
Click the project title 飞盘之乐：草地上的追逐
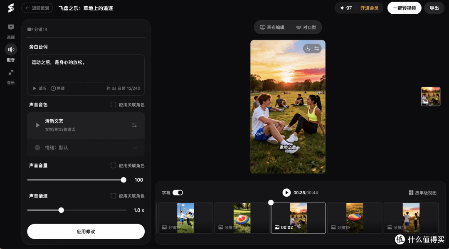[x=86, y=8]
